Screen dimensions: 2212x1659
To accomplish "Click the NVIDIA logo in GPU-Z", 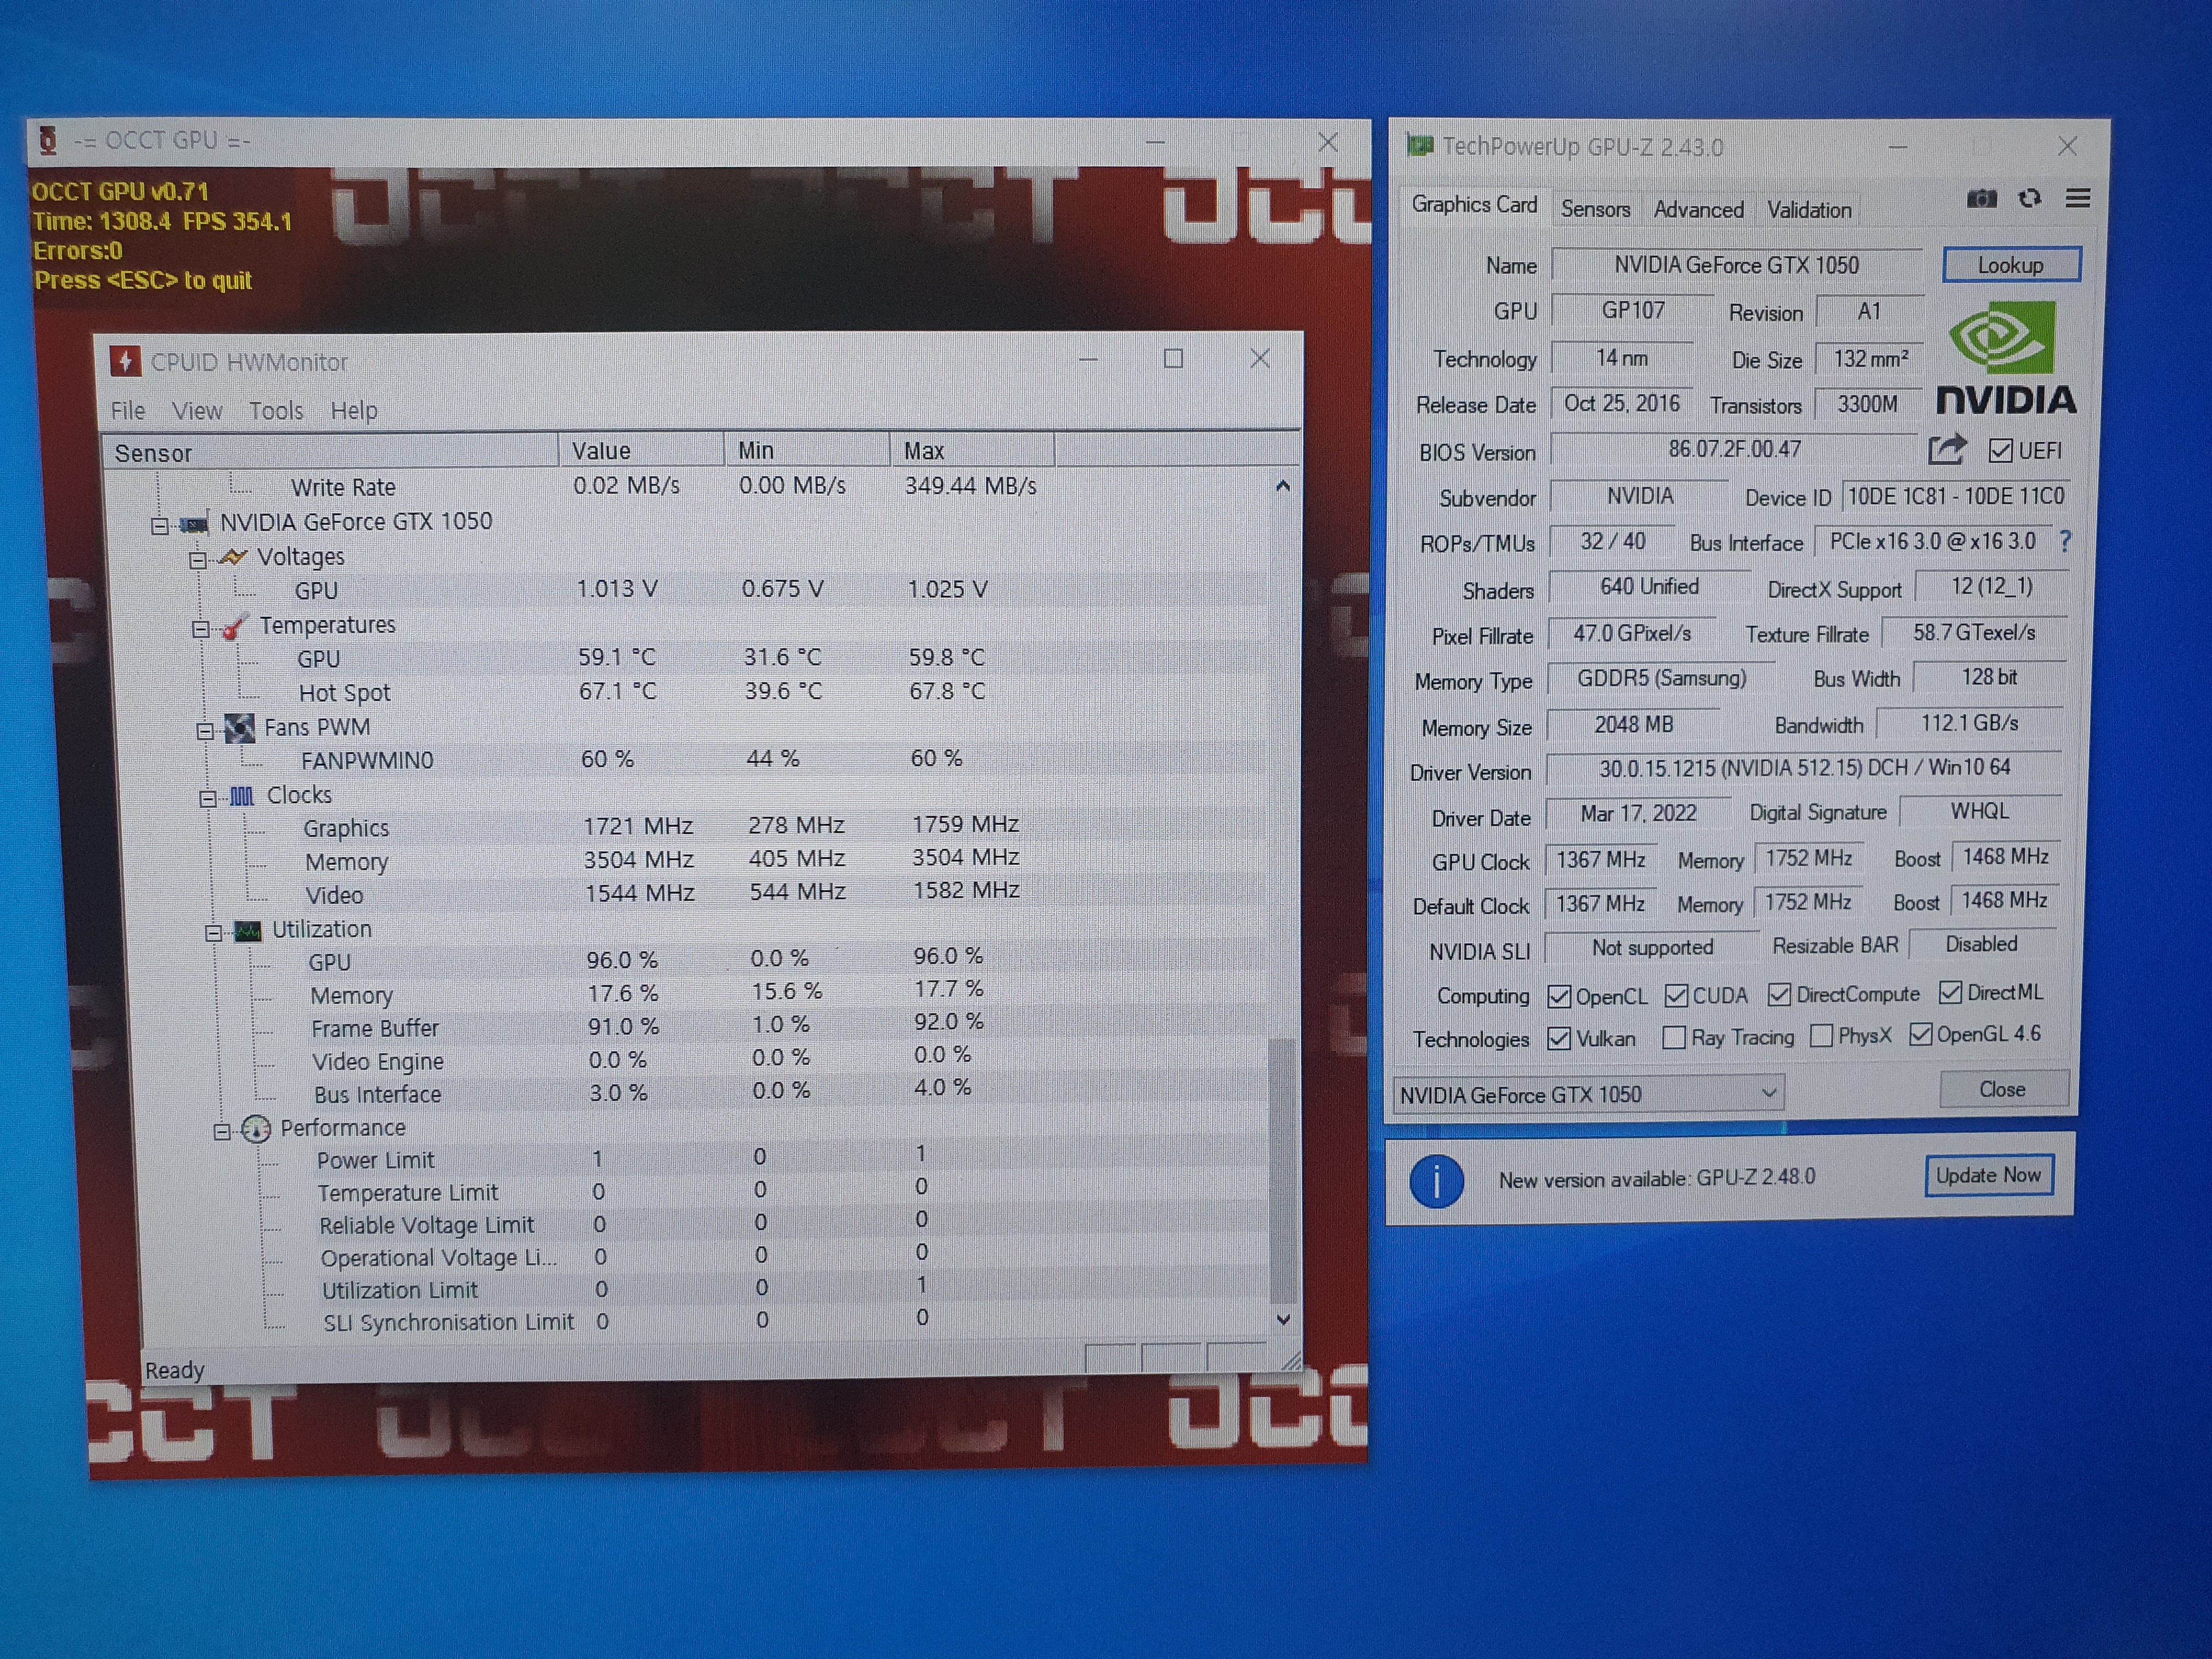I will click(2005, 359).
